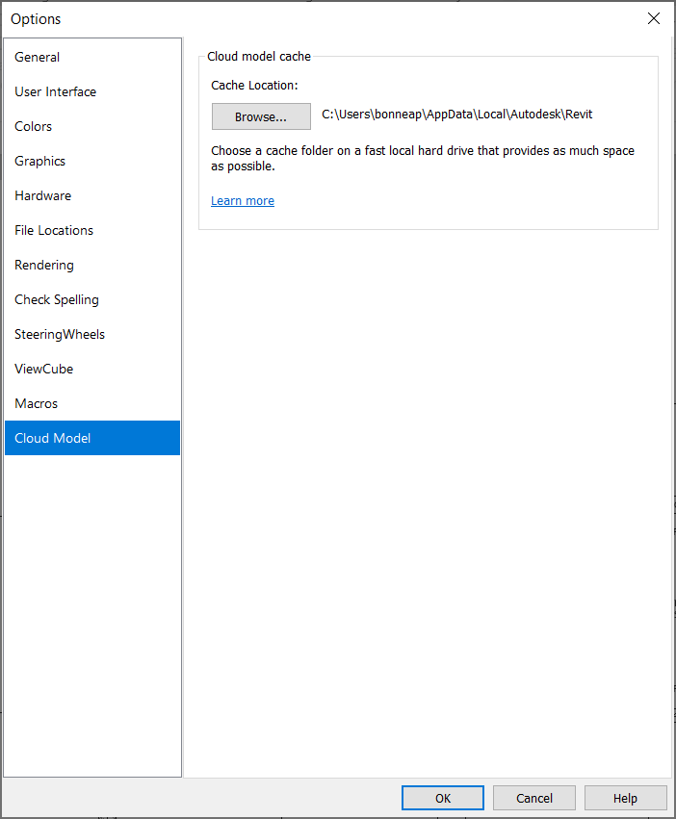Show the Rendering options

[44, 265]
